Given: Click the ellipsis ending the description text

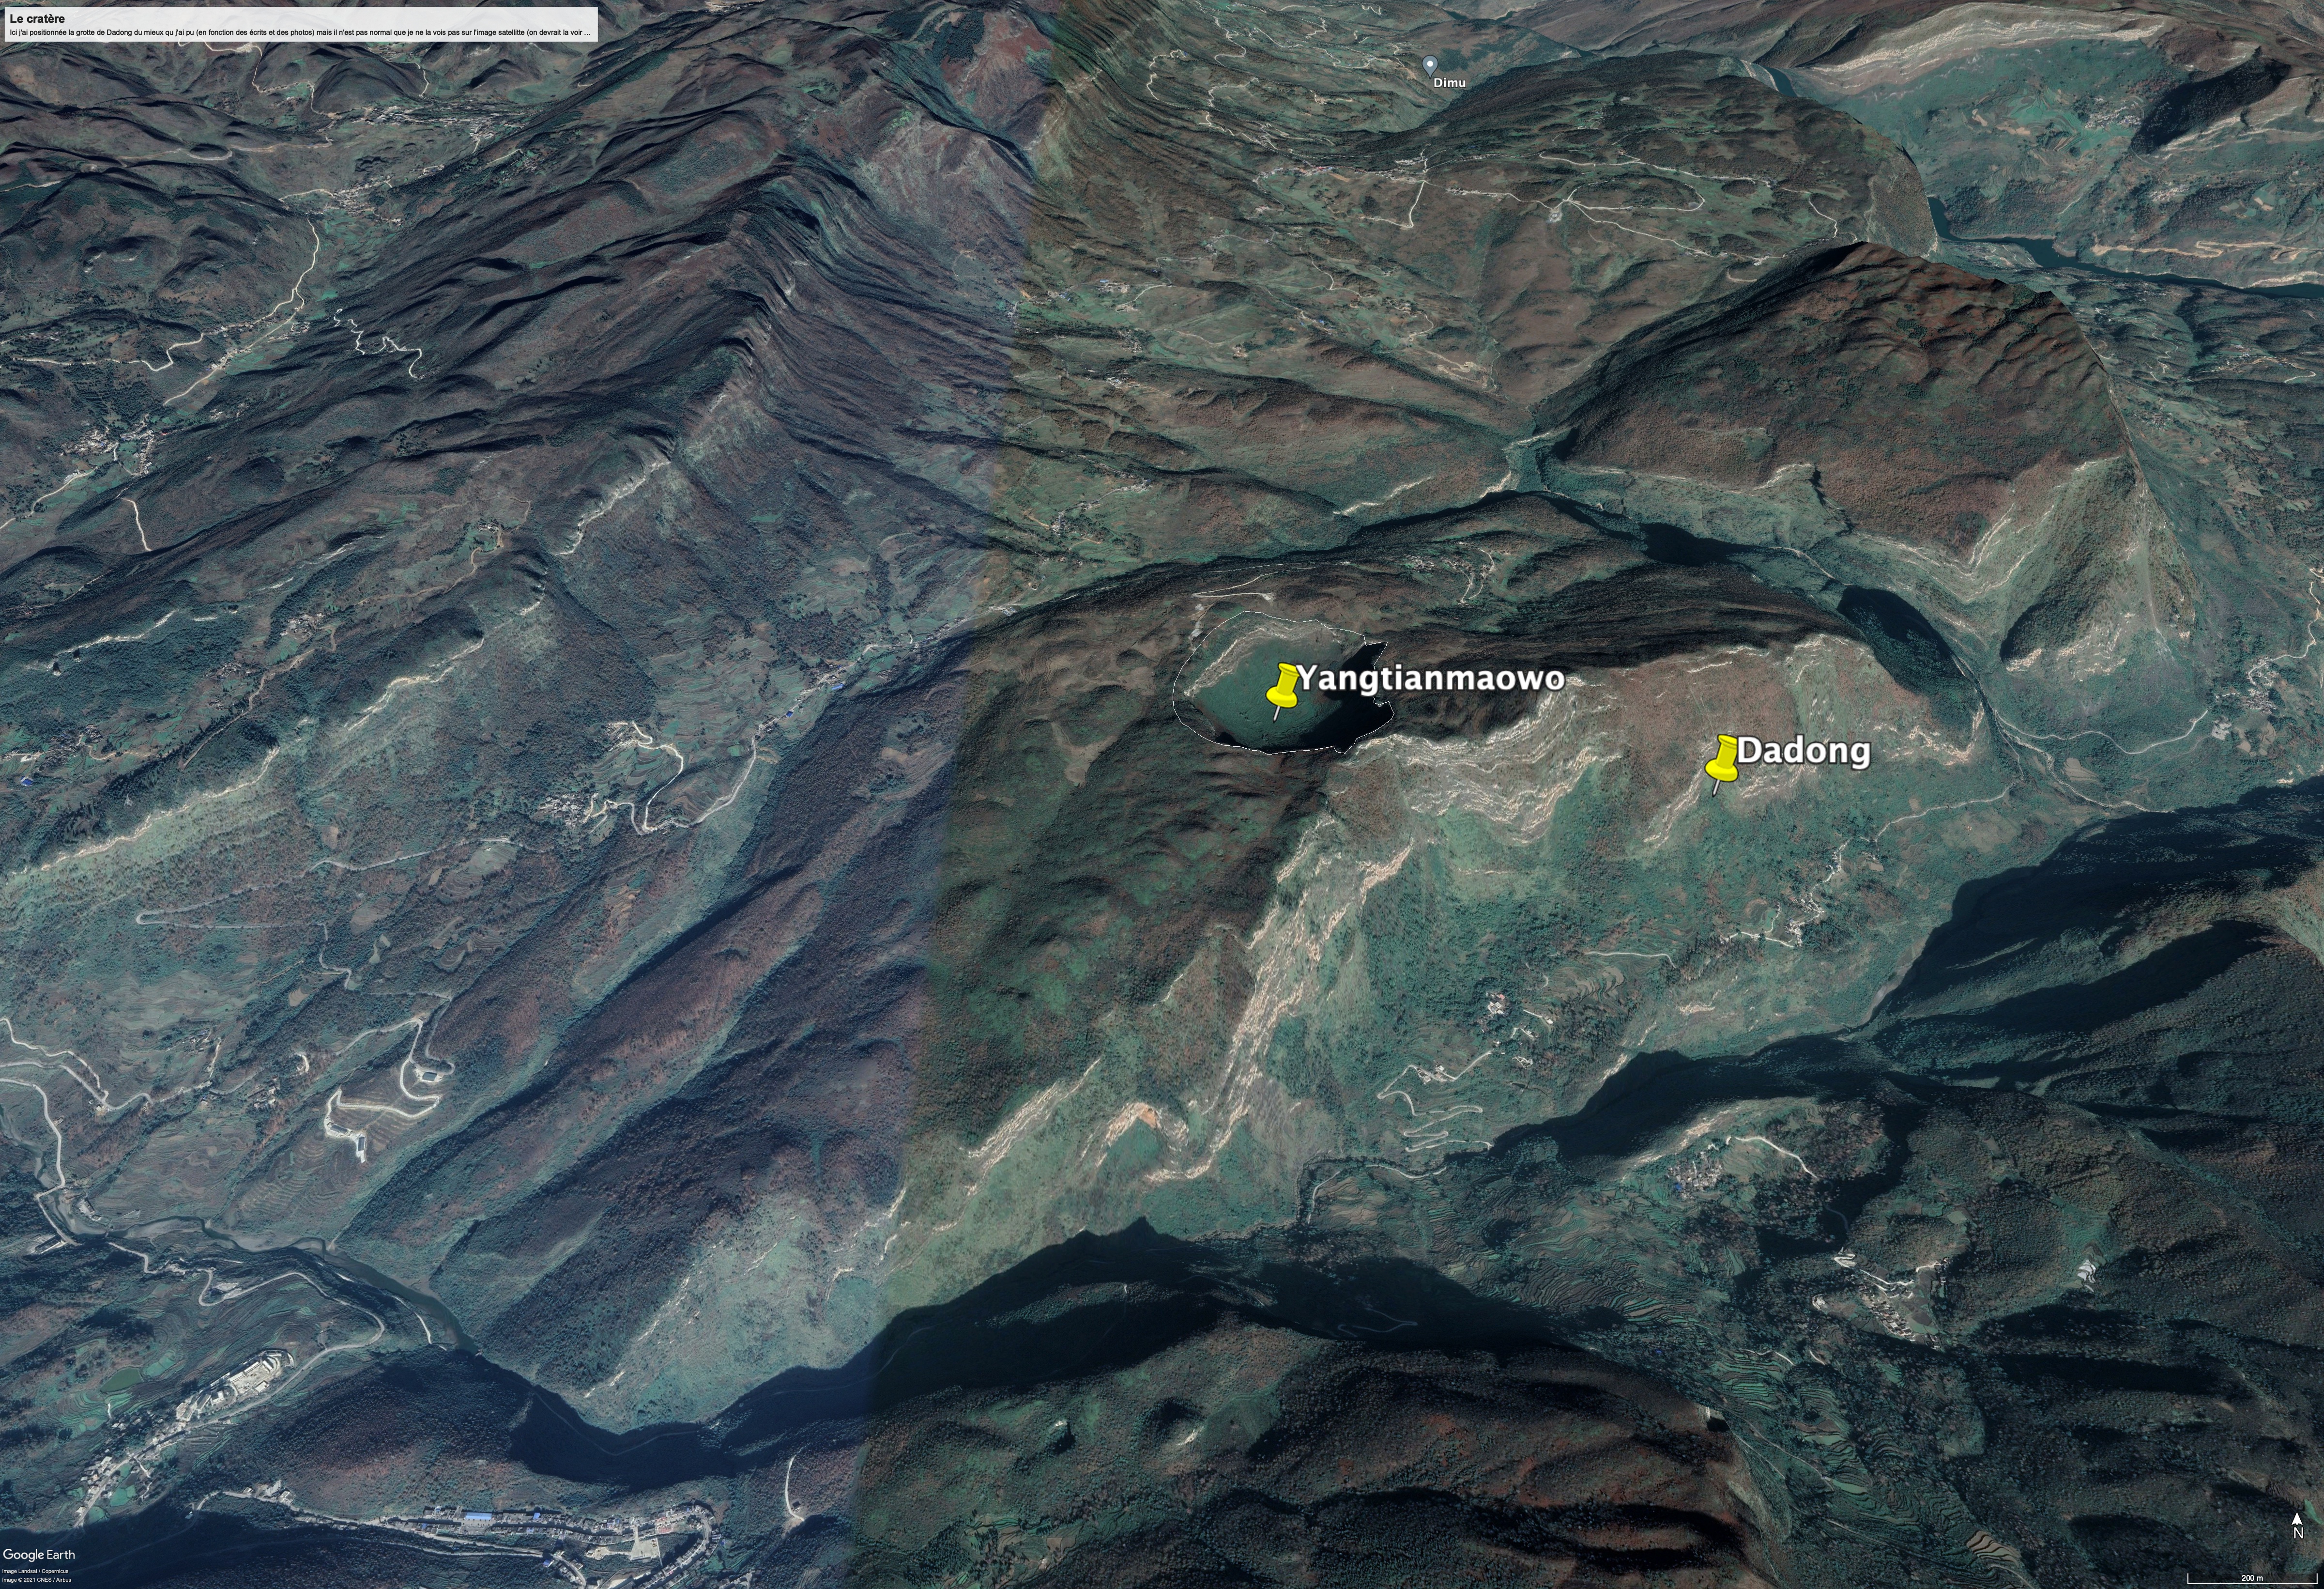Looking at the screenshot, I should pyautogui.click(x=587, y=33).
